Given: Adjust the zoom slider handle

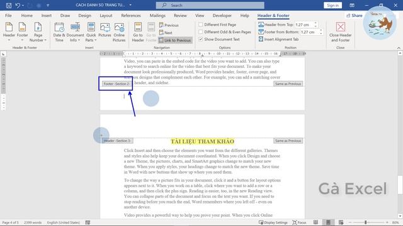Looking at the screenshot, I should pyautogui.click(x=365, y=222).
